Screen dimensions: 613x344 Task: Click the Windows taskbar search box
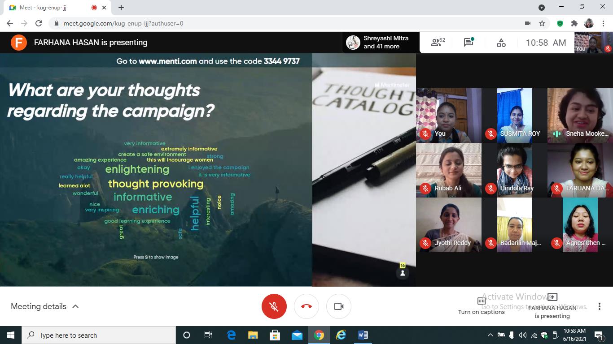(x=99, y=335)
